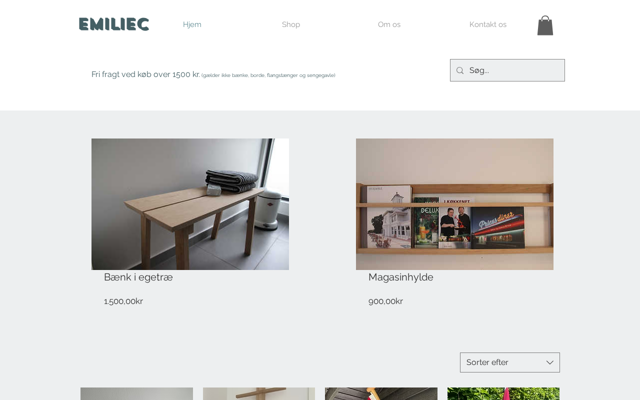Navigate to the Om os page

point(389,24)
